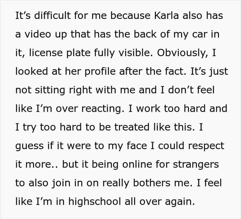This screenshot has height=219, width=241.
Task: Click the word "guess" at the line start
Action: tap(30, 146)
